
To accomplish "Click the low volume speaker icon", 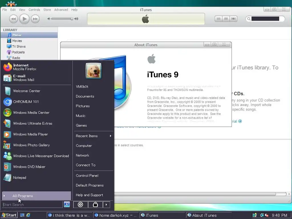I will pyautogui.click(x=49, y=19).
